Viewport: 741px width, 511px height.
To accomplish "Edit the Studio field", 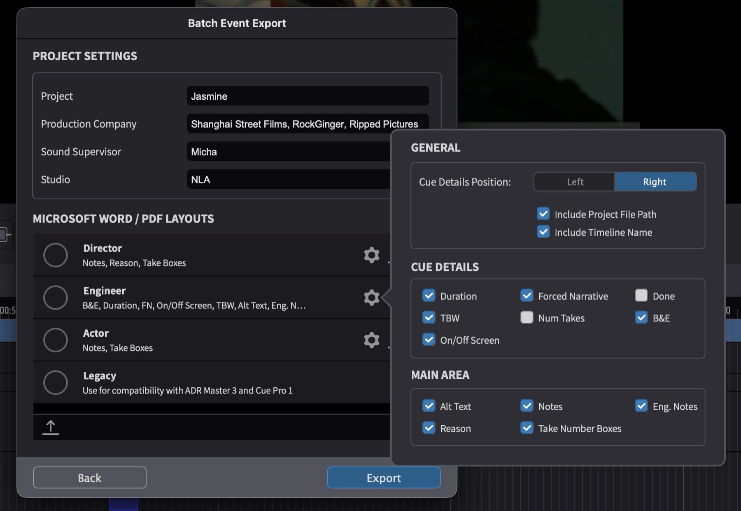I will (x=289, y=179).
